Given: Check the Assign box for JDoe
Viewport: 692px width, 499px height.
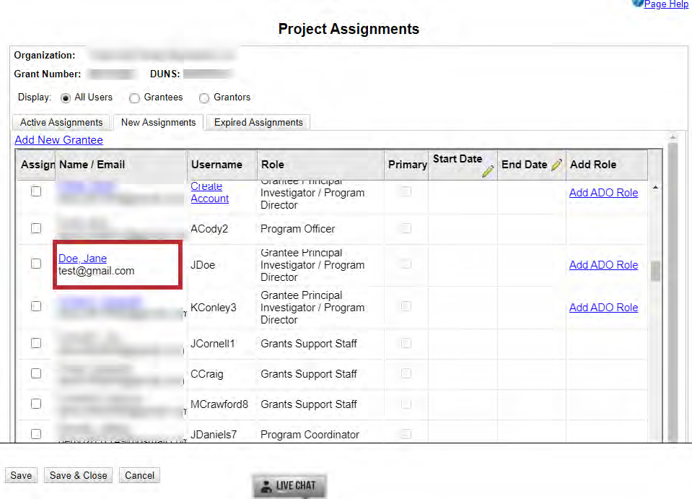Looking at the screenshot, I should 36,264.
